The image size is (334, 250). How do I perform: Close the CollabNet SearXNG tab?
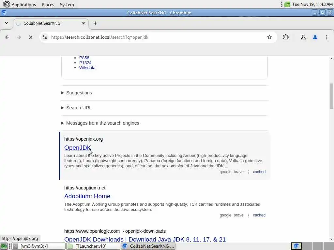pyautogui.click(x=83, y=23)
